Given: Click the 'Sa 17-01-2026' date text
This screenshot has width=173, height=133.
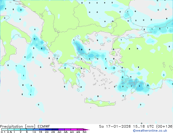Looking at the screenshot, I should point(115,126).
